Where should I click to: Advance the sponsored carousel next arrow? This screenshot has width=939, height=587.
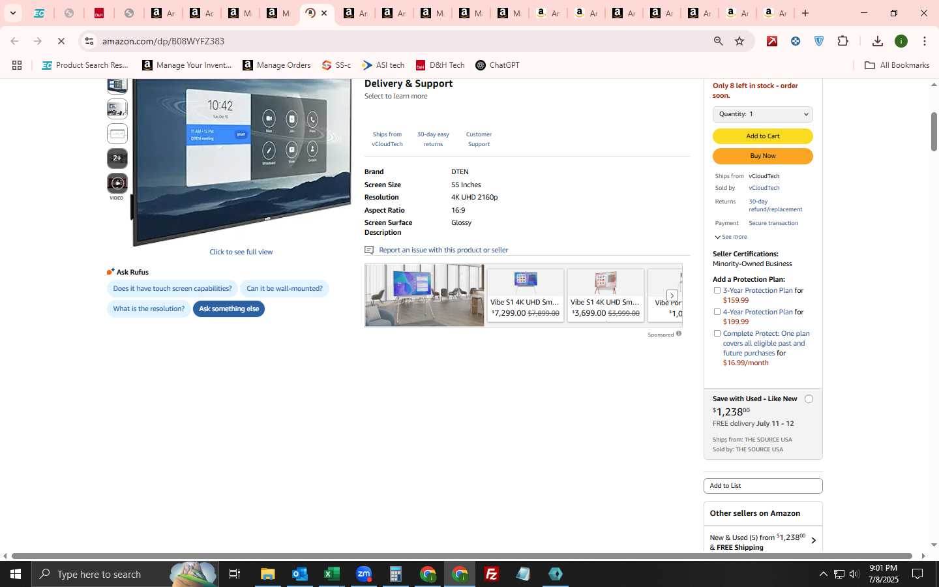point(672,295)
